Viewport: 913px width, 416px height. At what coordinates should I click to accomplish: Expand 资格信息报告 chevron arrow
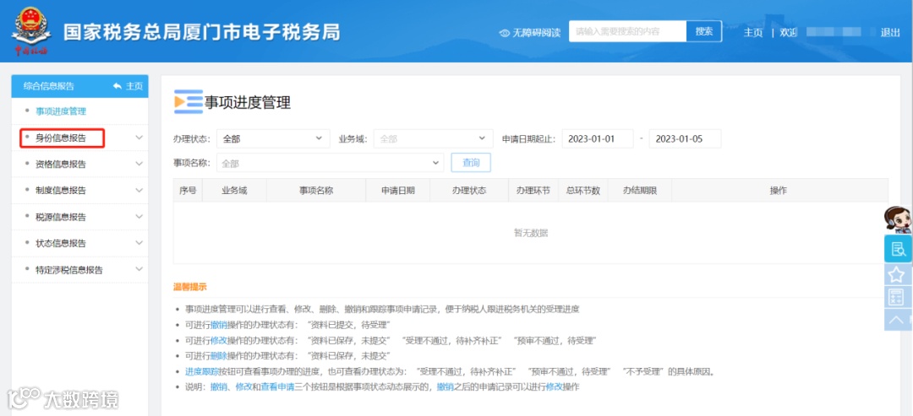(139, 164)
